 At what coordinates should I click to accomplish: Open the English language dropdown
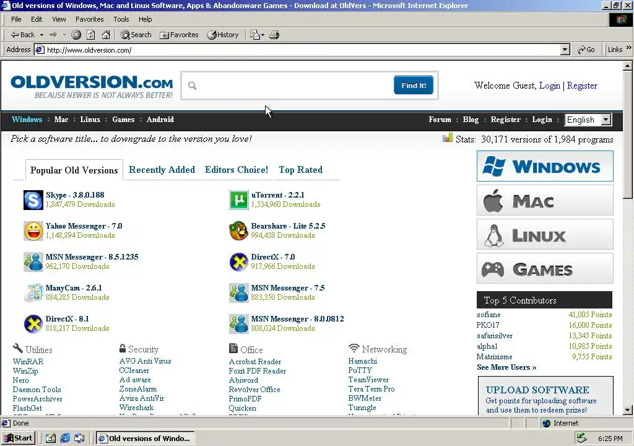[606, 120]
